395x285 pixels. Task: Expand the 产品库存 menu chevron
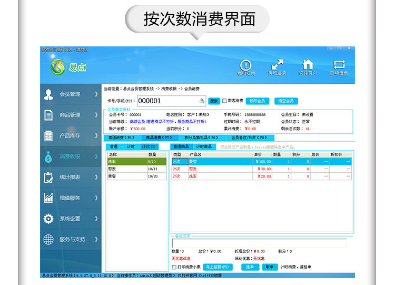pos(96,135)
